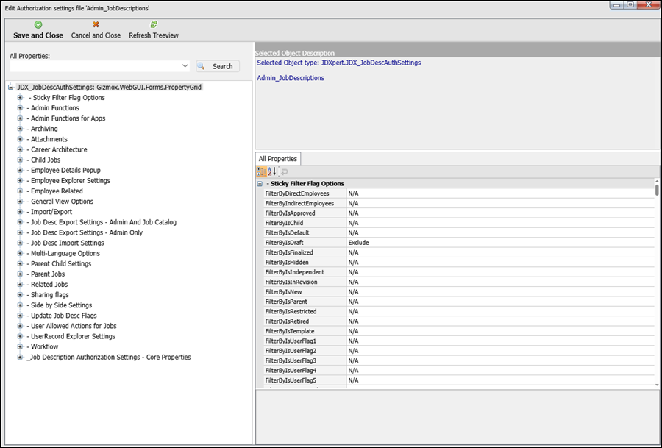The image size is (662, 448).
Task: Expand the Sticky Filter Flag Options tree node
Action: [20, 98]
